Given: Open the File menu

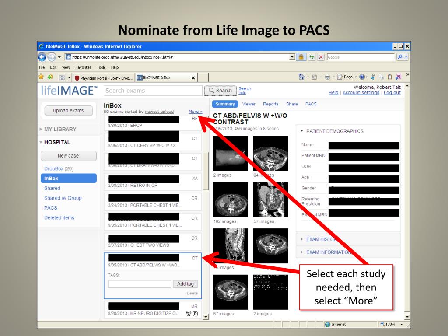Looking at the screenshot, I should point(42,67).
